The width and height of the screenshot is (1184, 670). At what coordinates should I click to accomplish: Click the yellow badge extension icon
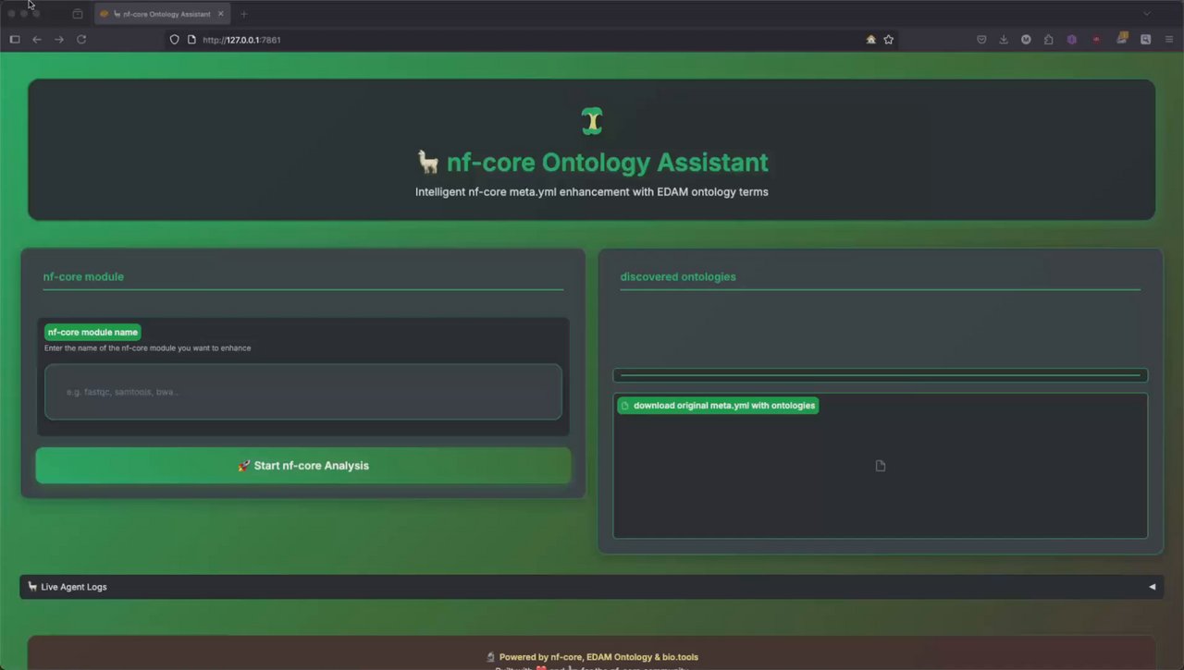click(1122, 39)
